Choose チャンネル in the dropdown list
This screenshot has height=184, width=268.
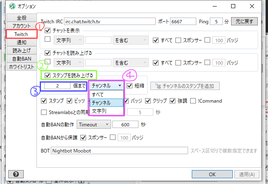107,103
